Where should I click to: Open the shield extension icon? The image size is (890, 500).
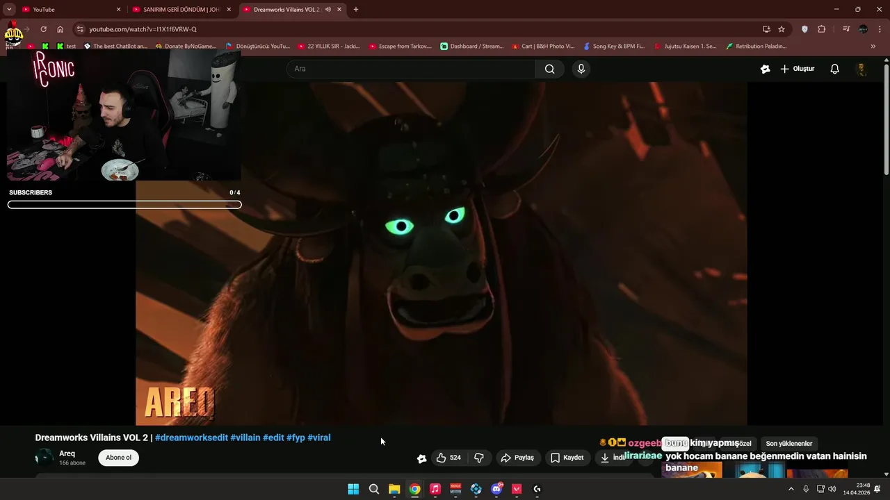click(804, 29)
